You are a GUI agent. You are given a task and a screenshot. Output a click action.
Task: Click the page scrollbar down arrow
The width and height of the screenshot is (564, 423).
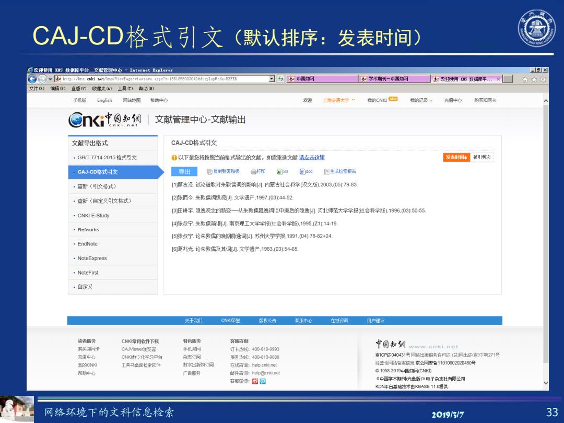tap(546, 383)
